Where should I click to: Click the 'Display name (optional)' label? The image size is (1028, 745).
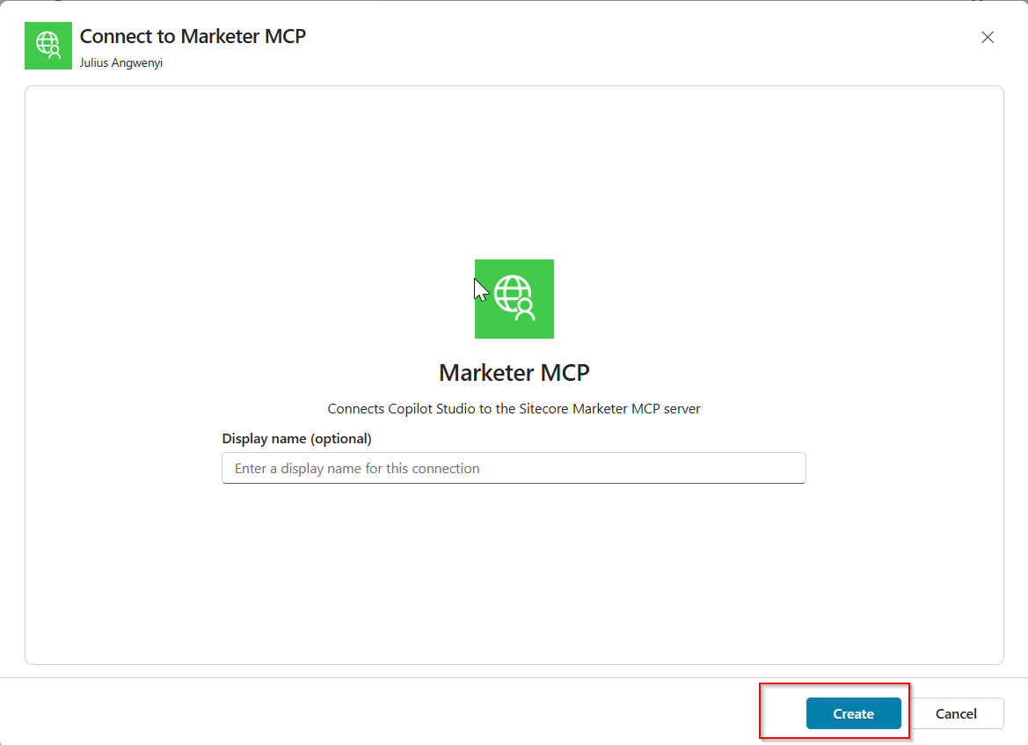[x=297, y=439]
